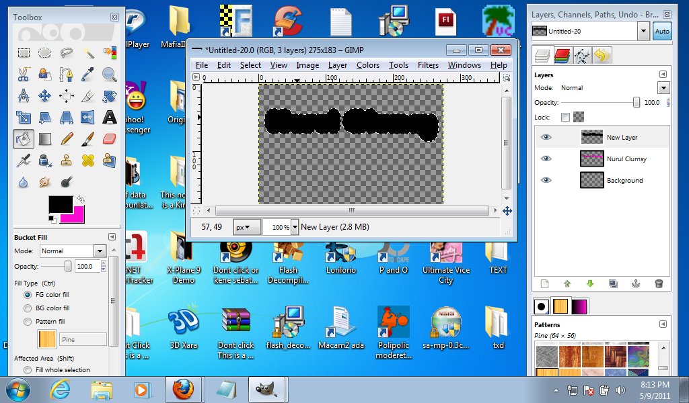The width and height of the screenshot is (689, 403).
Task: Select the Airbrush tool
Action: tap(24, 161)
